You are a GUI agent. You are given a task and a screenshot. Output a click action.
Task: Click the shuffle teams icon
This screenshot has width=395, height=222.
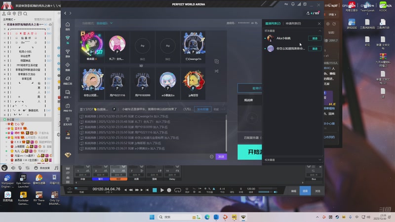point(216,71)
